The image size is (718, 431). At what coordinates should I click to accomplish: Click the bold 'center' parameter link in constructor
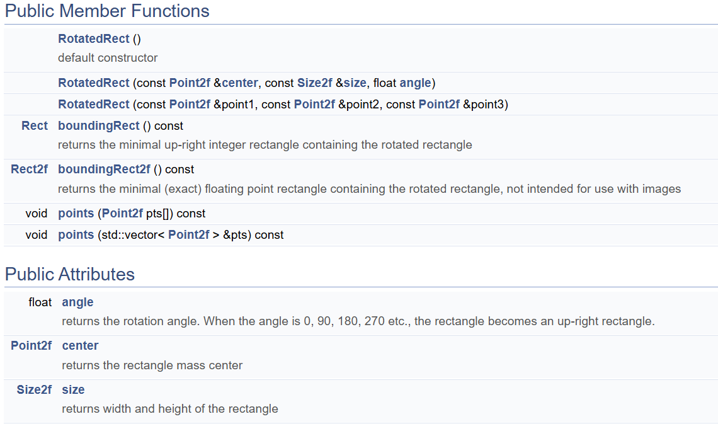[240, 83]
